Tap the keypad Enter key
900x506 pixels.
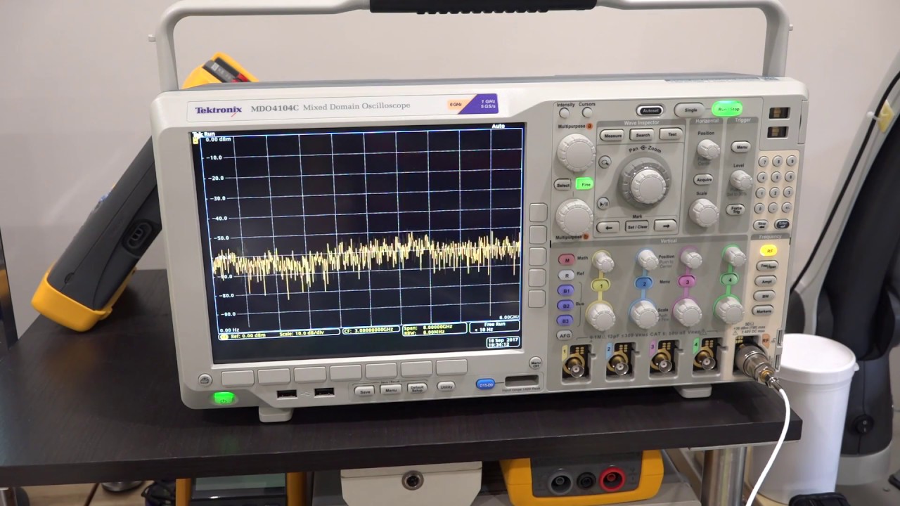click(x=782, y=223)
